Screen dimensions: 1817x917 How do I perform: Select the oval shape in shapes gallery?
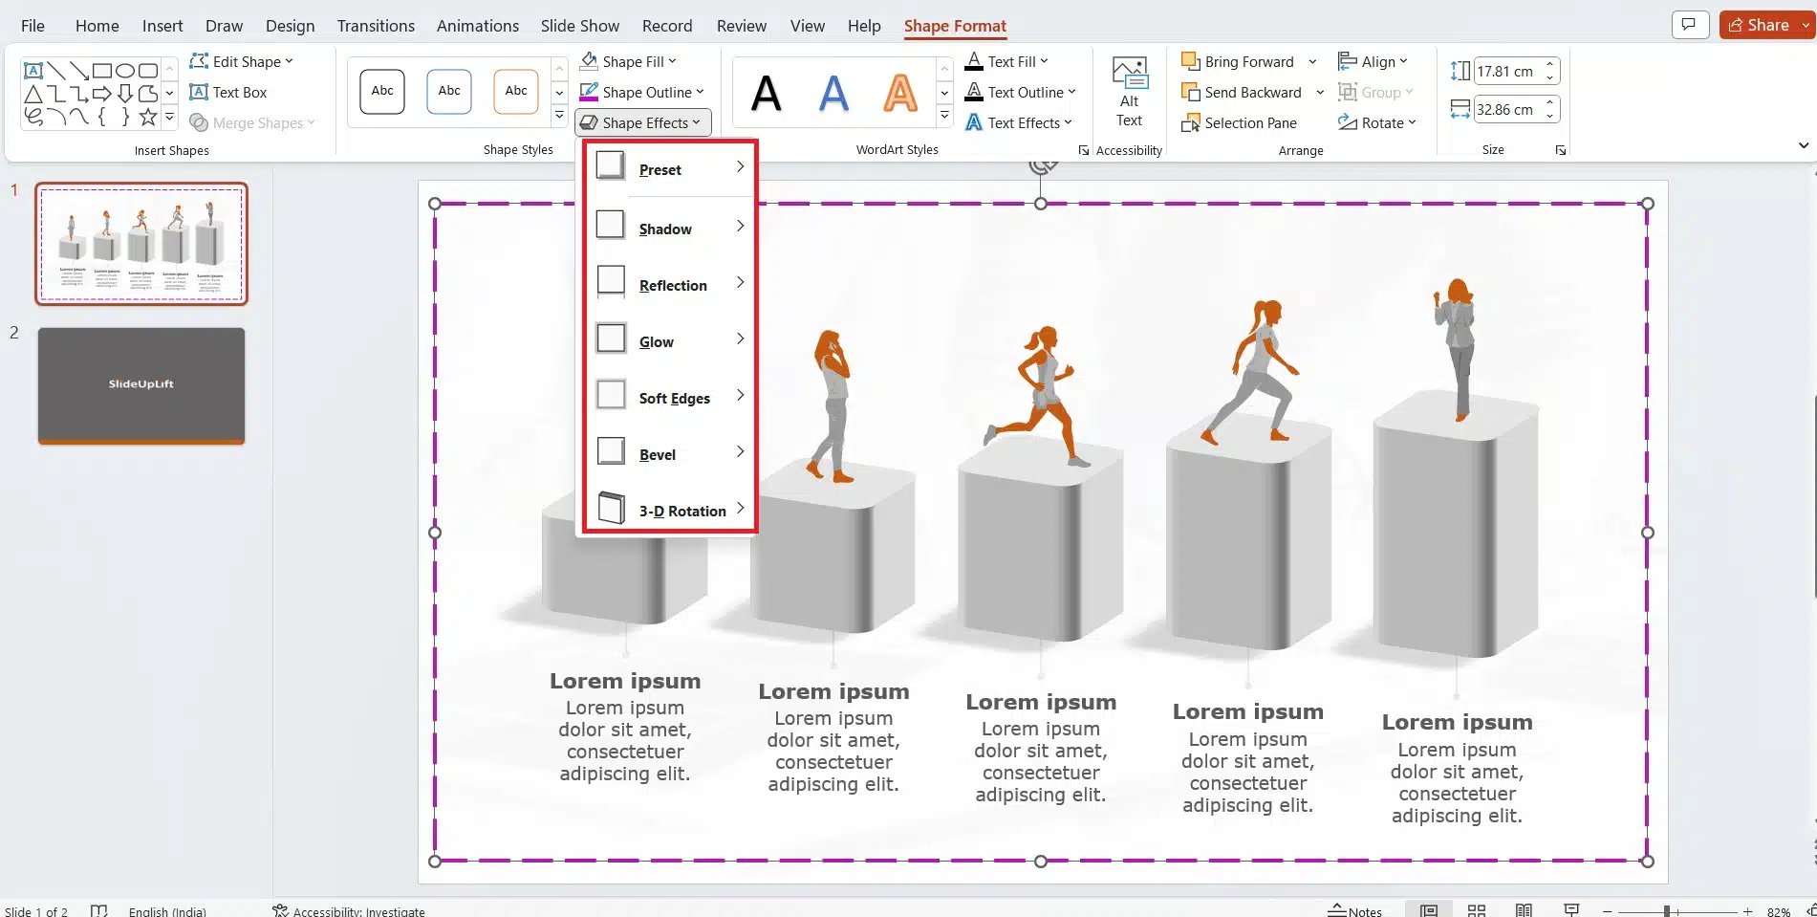pyautogui.click(x=125, y=71)
